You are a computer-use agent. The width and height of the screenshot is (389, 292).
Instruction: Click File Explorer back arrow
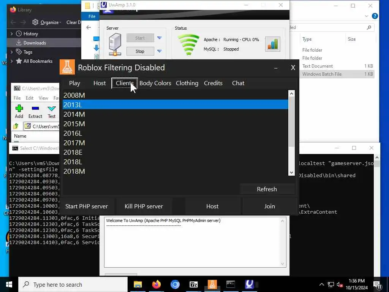click(x=89, y=27)
